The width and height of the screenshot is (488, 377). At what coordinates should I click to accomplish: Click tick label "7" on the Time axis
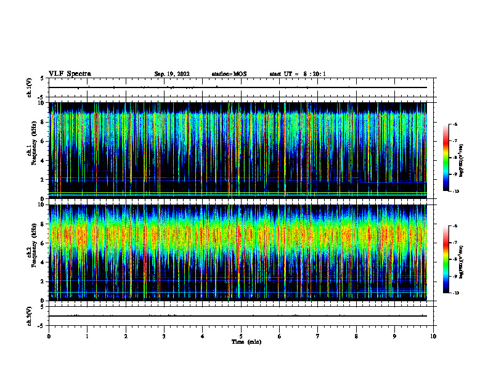[318, 336]
